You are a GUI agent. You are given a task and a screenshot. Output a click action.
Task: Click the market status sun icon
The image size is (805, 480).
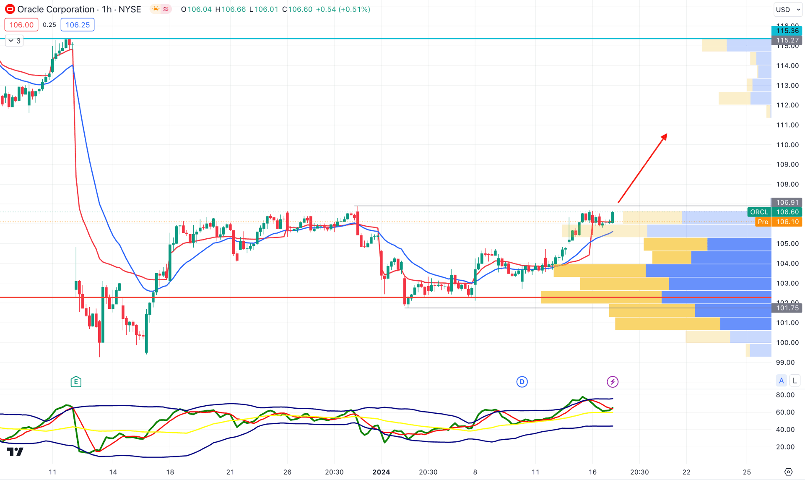[156, 9]
